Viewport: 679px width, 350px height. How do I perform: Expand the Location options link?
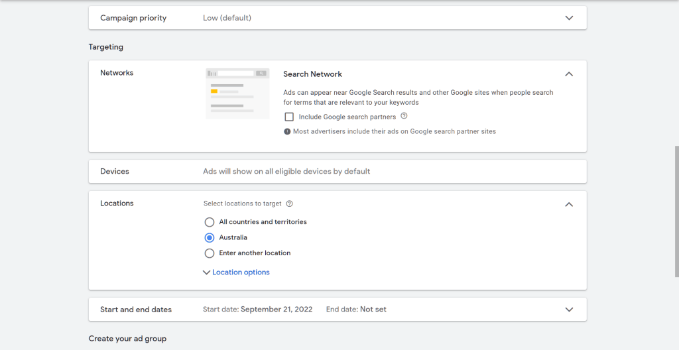[x=240, y=272]
